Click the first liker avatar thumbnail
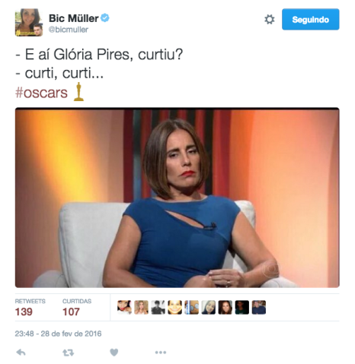 (x=124, y=307)
